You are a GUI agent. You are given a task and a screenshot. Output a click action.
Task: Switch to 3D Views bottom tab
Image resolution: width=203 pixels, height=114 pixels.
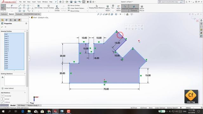pyautogui.click(x=21, y=105)
